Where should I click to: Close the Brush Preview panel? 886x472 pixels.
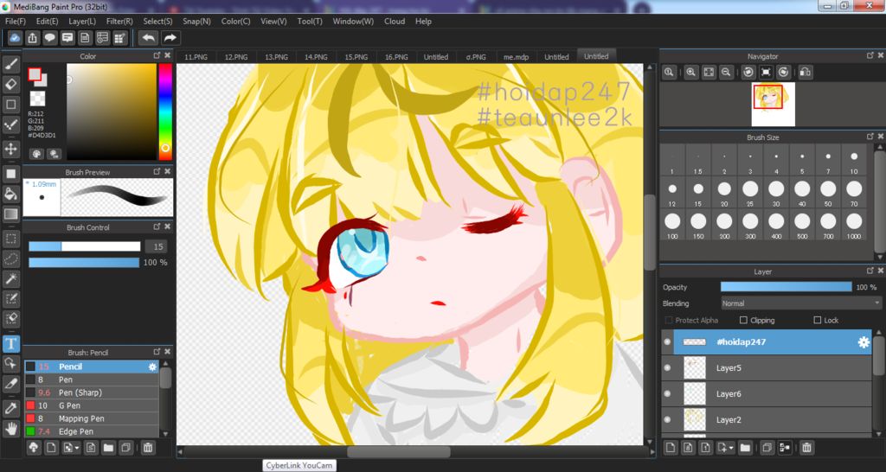[167, 172]
